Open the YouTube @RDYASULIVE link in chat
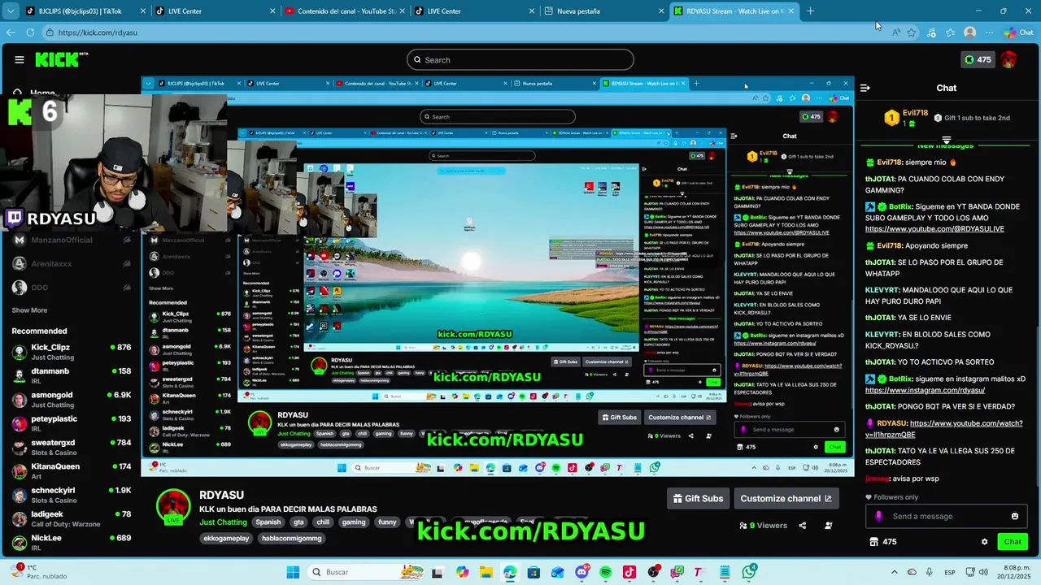 click(934, 229)
